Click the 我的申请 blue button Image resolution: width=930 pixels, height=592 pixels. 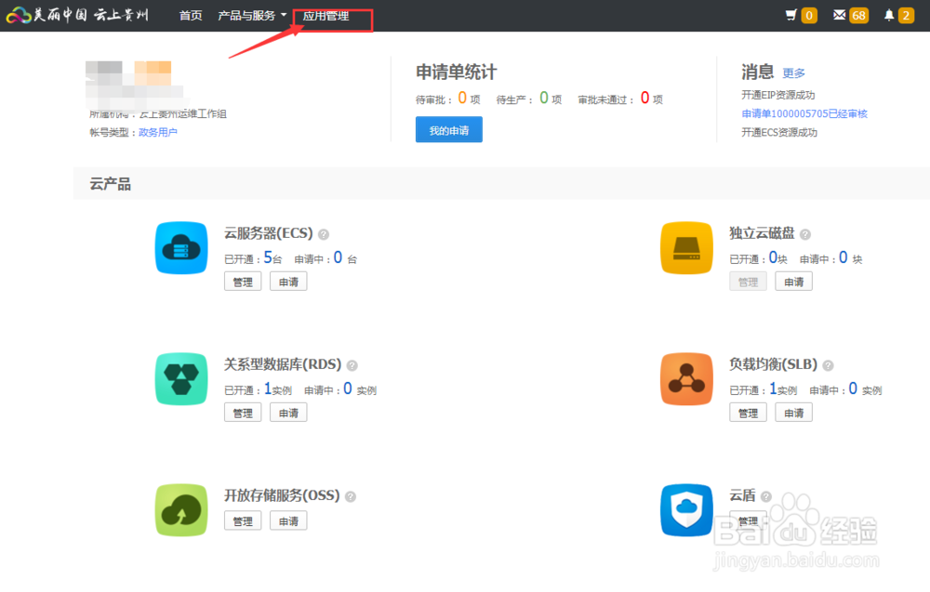click(449, 130)
